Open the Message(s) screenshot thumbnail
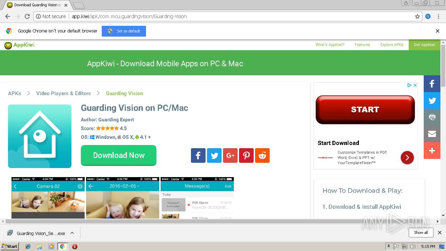 [x=197, y=198]
